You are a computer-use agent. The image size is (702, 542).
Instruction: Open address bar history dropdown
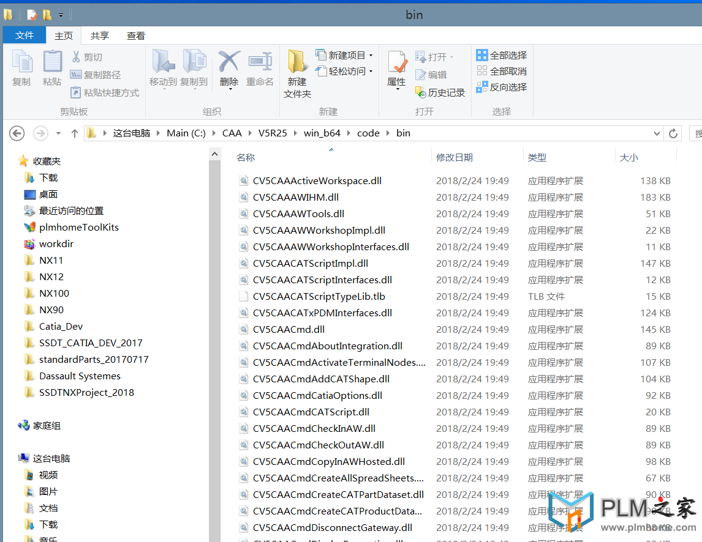657,133
